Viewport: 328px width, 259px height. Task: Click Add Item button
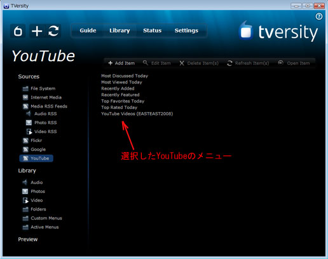[121, 63]
